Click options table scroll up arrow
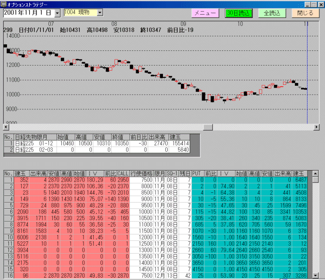325x280 pixels. pos(315,173)
